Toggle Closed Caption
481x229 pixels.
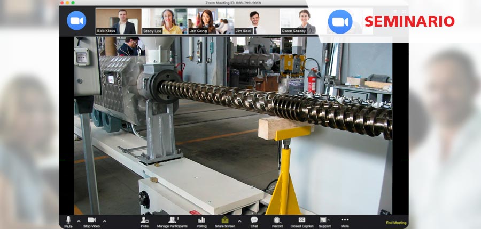tap(302, 220)
